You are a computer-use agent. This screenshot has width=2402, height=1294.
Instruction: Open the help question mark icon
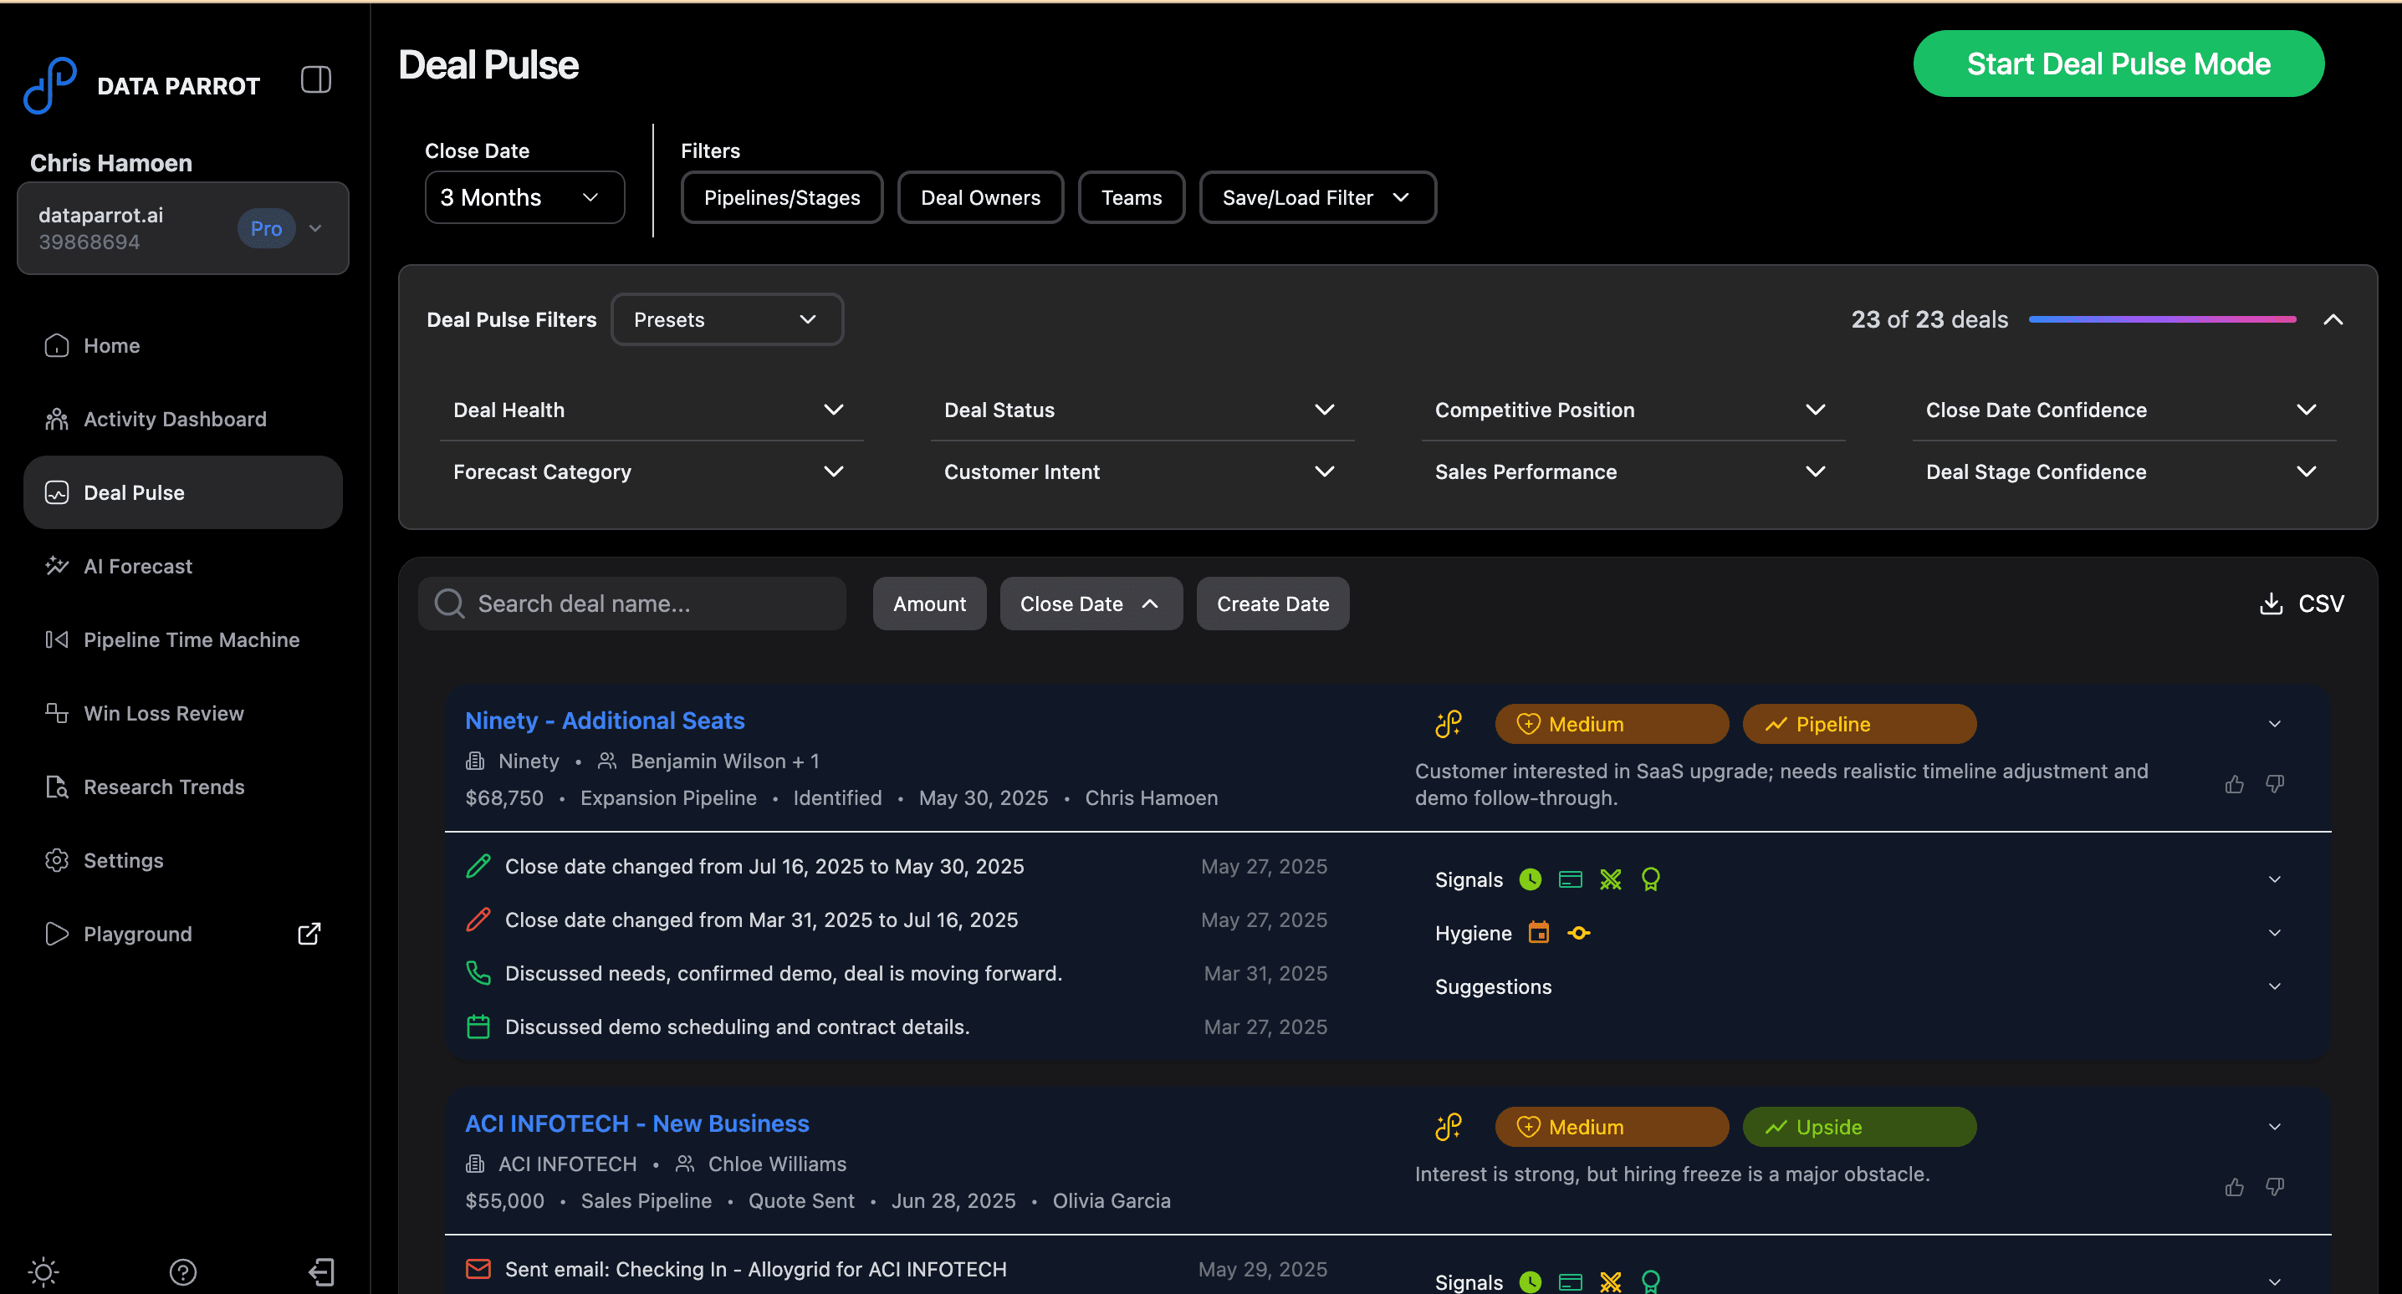coord(183,1271)
